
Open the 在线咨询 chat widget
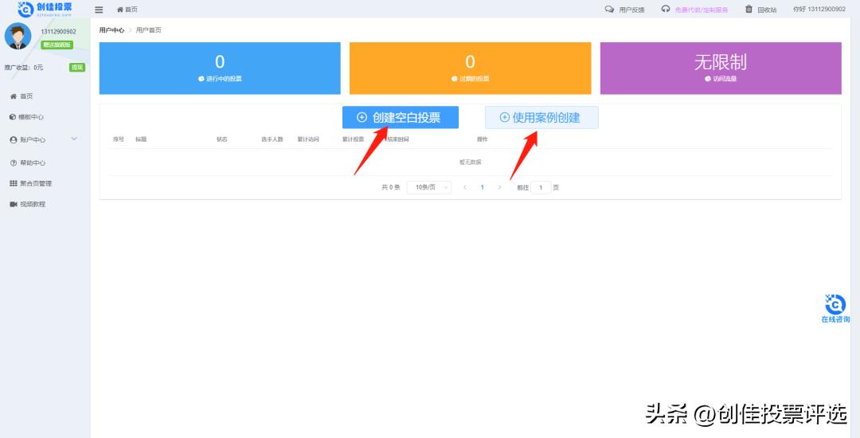[835, 309]
